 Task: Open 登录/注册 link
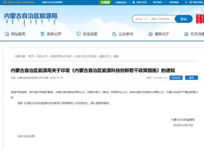point(142,2)
